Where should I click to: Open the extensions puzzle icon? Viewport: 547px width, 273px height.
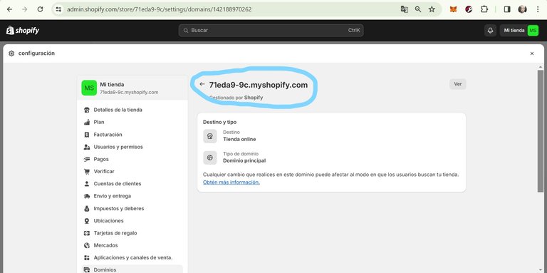[x=484, y=9]
